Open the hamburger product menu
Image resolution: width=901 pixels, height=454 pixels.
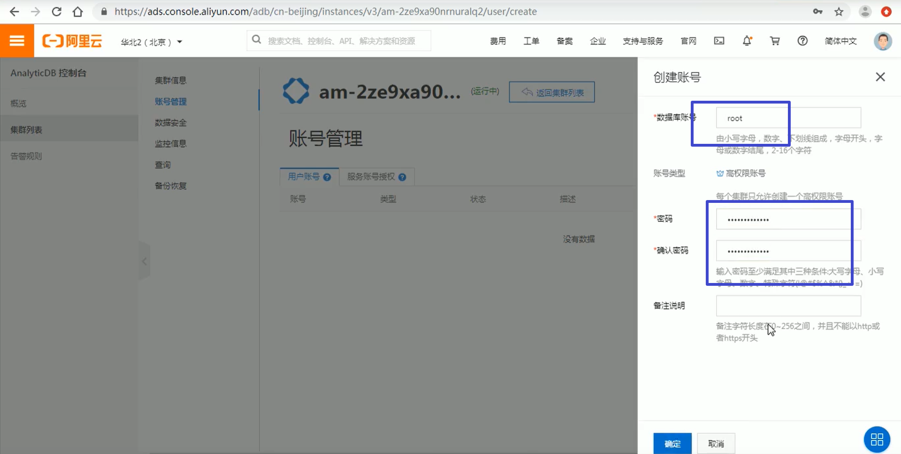click(x=17, y=40)
